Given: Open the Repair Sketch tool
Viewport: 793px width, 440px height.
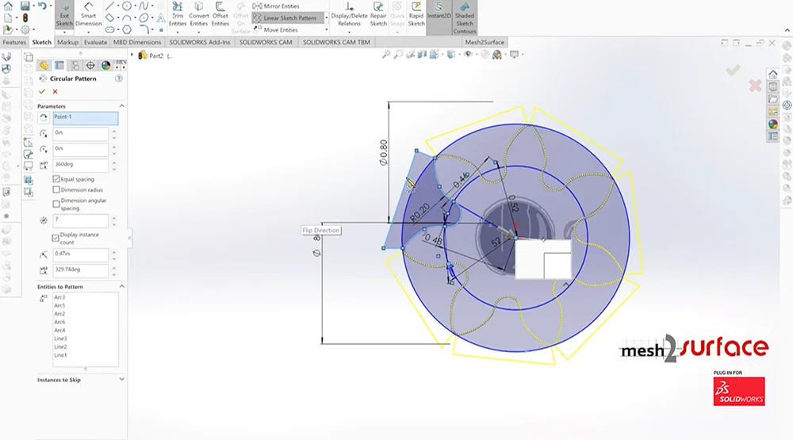Looking at the screenshot, I should click(x=378, y=15).
